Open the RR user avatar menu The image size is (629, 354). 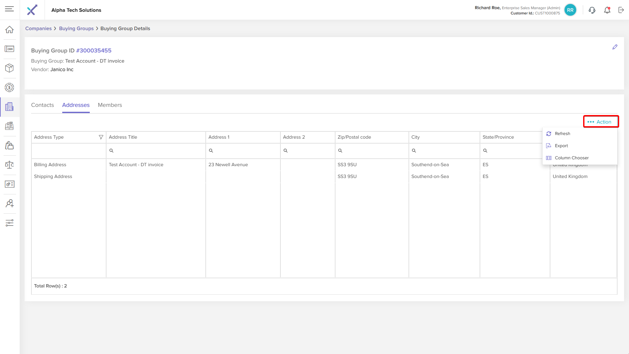570,10
